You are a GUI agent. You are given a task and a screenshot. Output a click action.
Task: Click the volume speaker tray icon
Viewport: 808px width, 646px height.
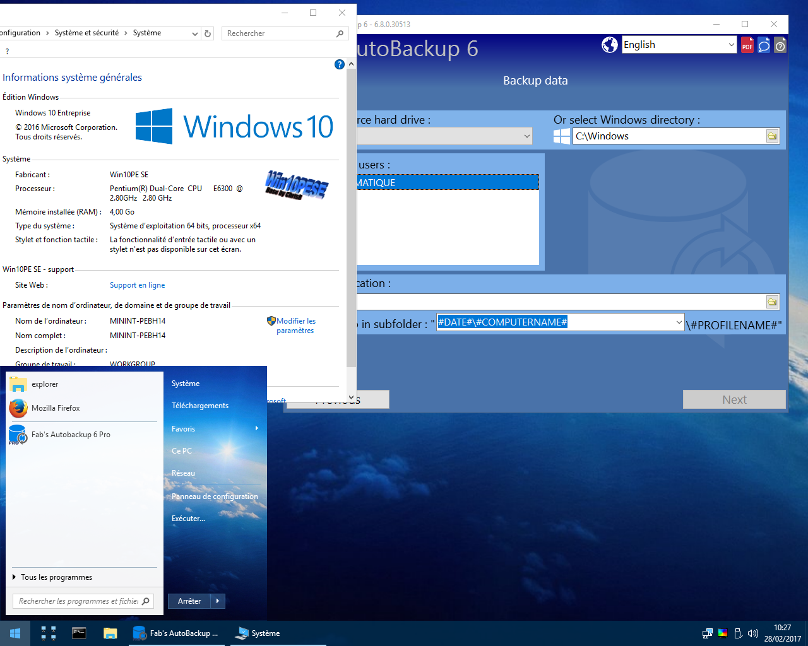[752, 633]
